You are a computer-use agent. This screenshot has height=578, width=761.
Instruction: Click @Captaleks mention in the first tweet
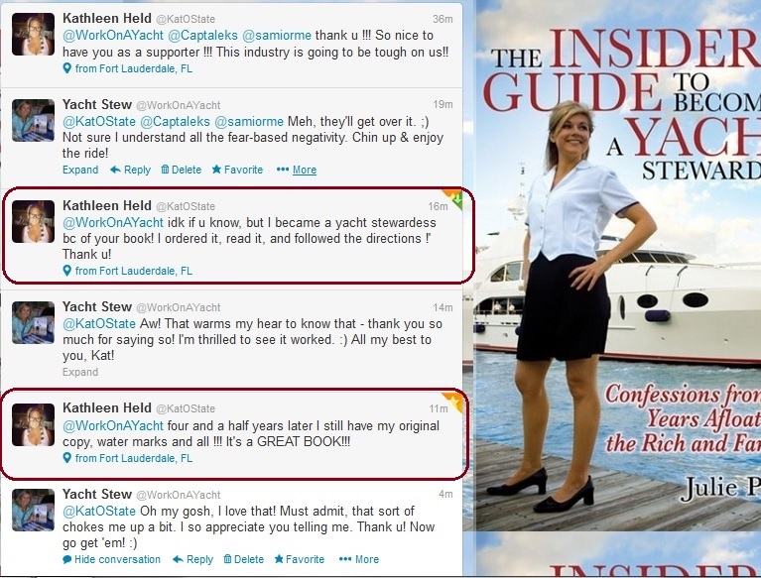tap(202, 36)
